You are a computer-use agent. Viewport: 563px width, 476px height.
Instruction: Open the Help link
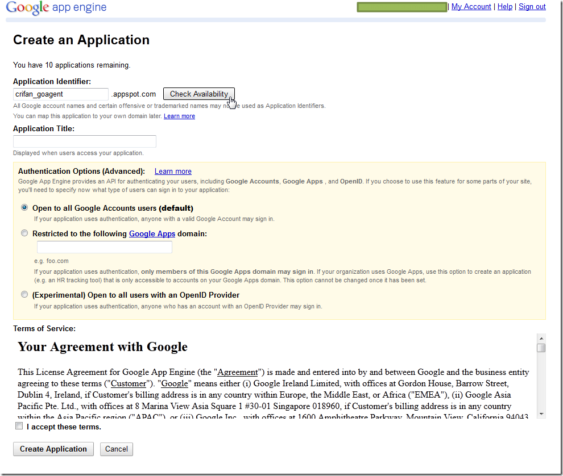pyautogui.click(x=504, y=7)
